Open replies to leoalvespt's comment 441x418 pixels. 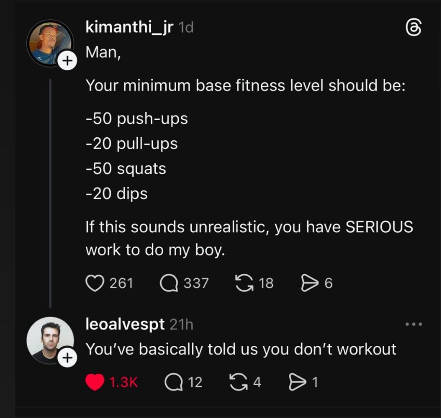point(173,382)
